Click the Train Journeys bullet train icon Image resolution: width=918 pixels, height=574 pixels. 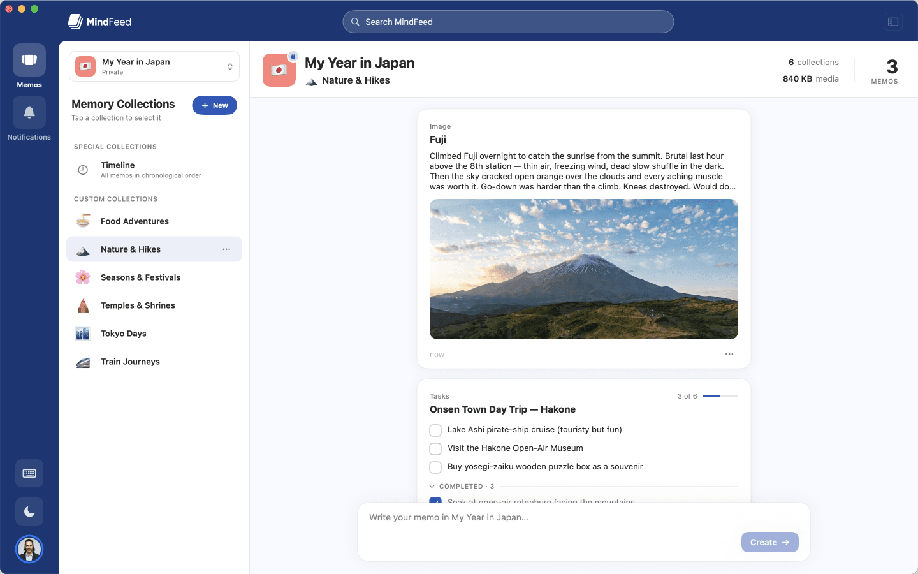83,362
